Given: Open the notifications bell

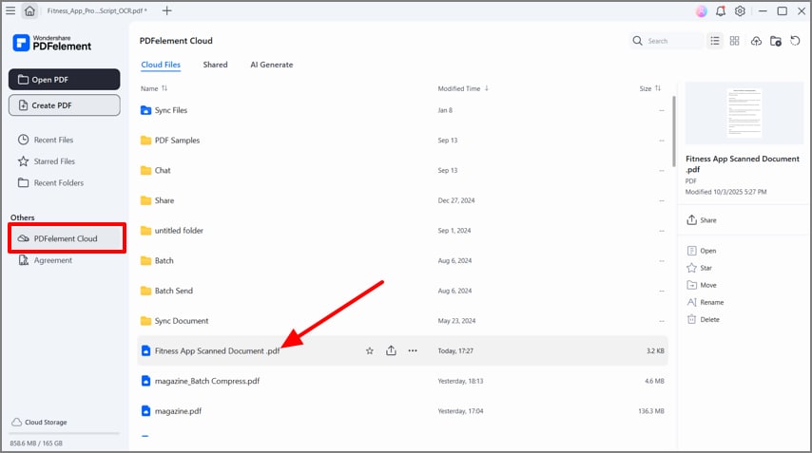Looking at the screenshot, I should (x=721, y=10).
